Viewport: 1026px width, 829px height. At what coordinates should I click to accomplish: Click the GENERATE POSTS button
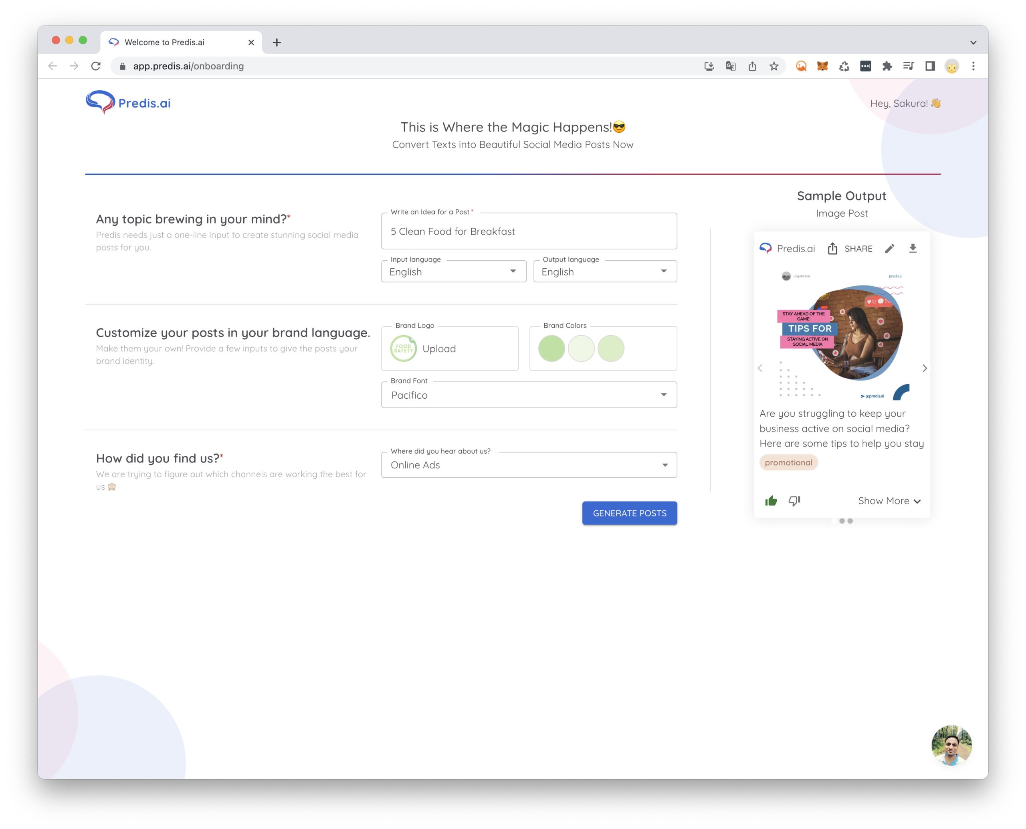(x=629, y=513)
